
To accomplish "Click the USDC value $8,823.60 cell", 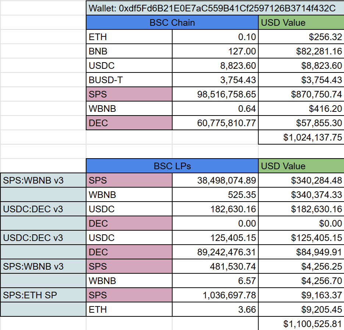I will pyautogui.click(x=301, y=65).
